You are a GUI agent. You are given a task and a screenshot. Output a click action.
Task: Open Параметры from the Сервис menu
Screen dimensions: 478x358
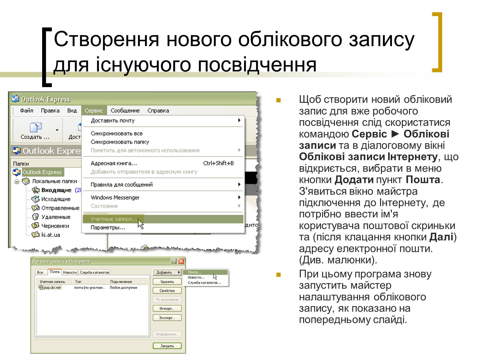pos(163,228)
